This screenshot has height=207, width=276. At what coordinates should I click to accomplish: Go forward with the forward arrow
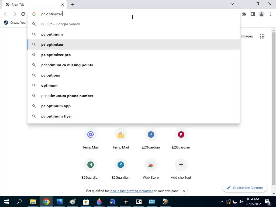click(15, 14)
